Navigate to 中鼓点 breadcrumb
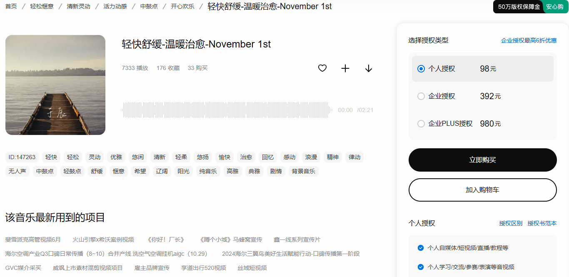 tap(149, 6)
